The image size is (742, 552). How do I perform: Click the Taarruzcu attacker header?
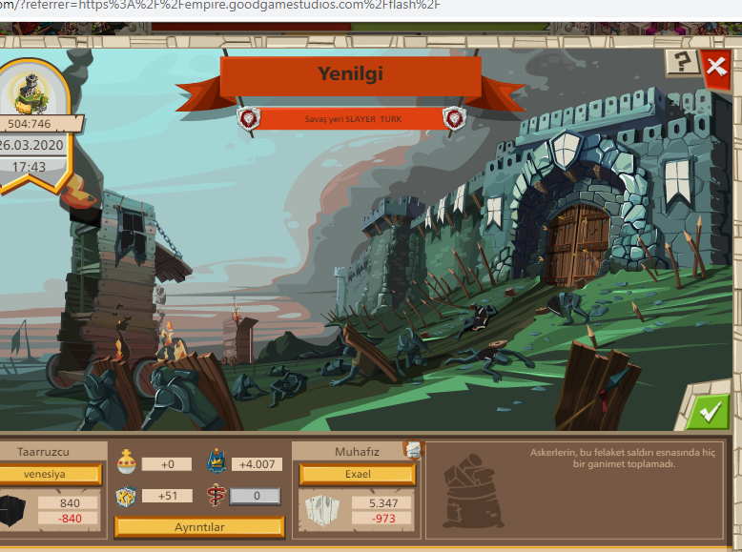pos(43,452)
